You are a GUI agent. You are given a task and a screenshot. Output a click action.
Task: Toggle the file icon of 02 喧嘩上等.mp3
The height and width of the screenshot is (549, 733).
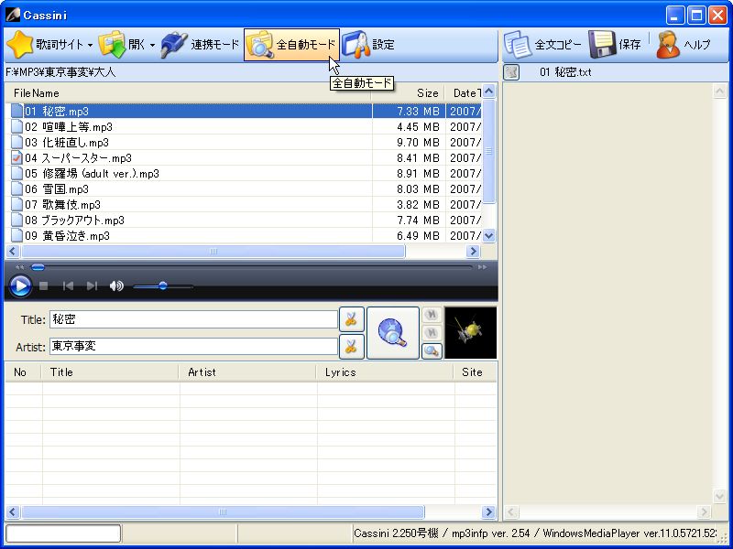pyautogui.click(x=16, y=126)
